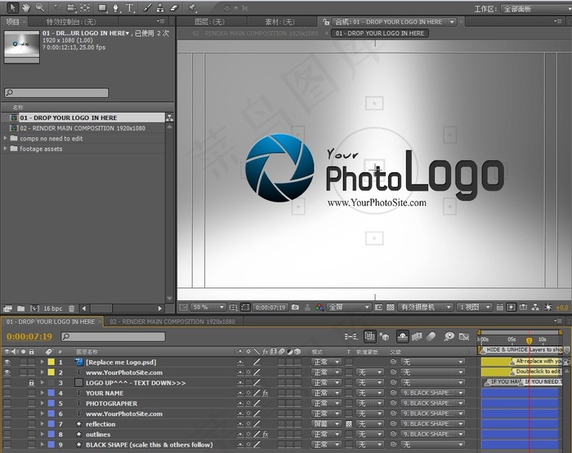The width and height of the screenshot is (572, 453).
Task: Select the Pen tool
Action: click(116, 7)
